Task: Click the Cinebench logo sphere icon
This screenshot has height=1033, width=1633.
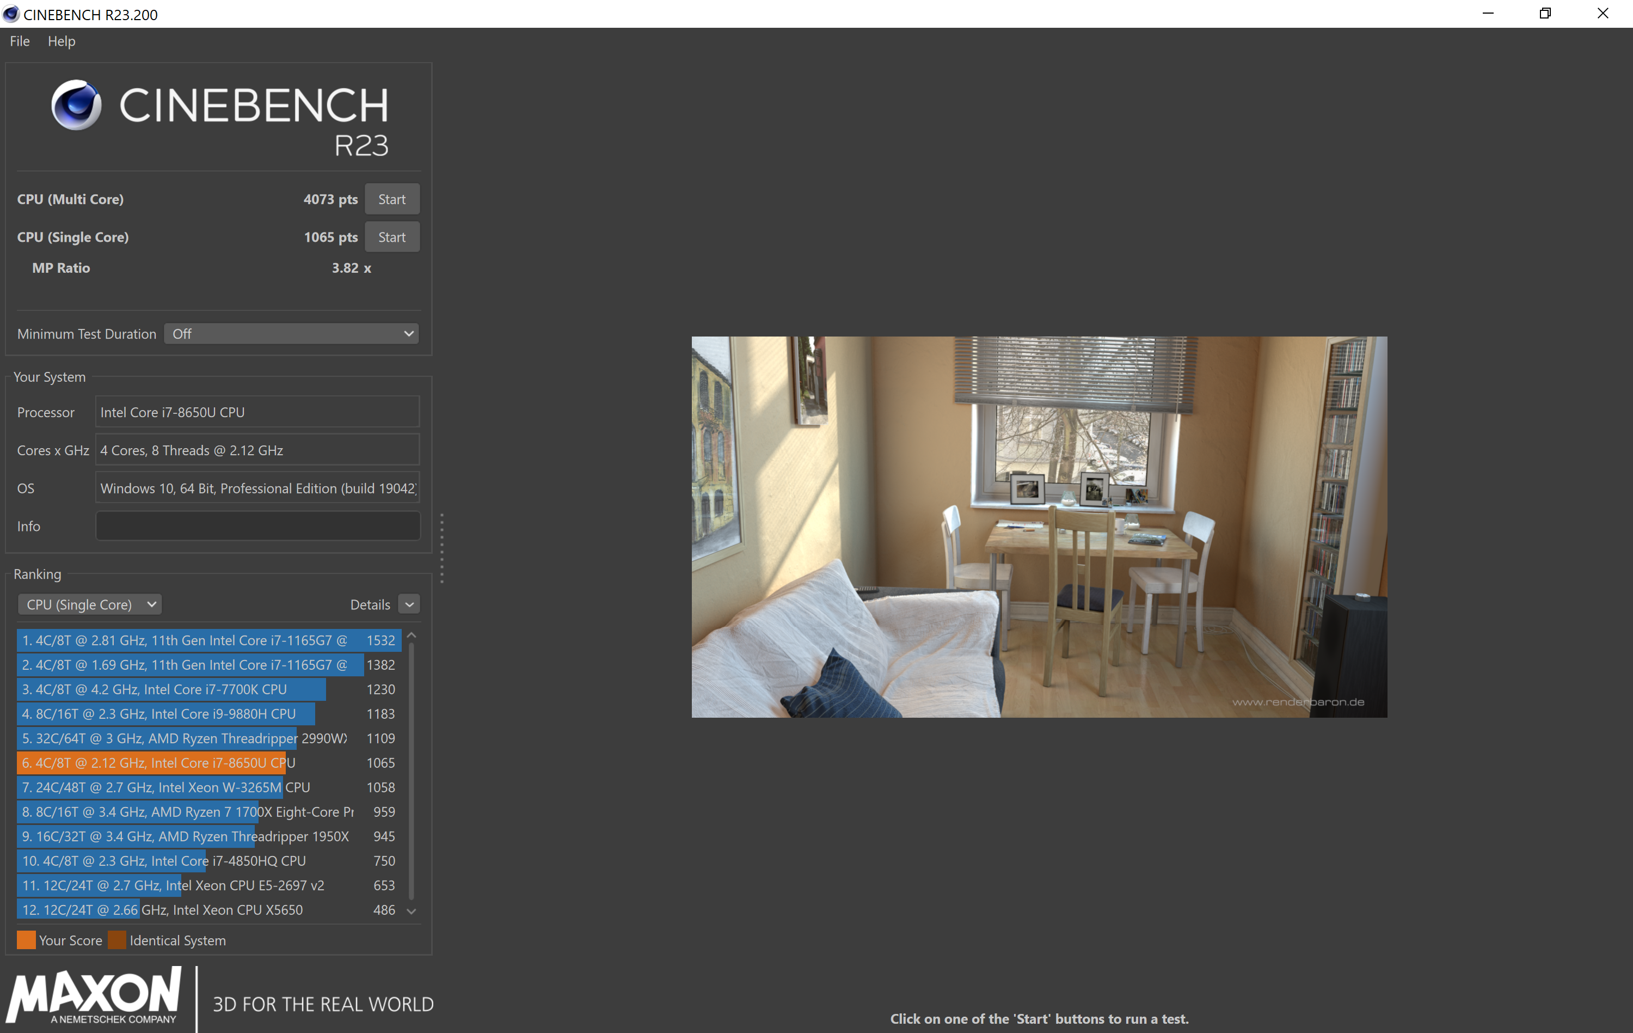Action: pos(76,105)
